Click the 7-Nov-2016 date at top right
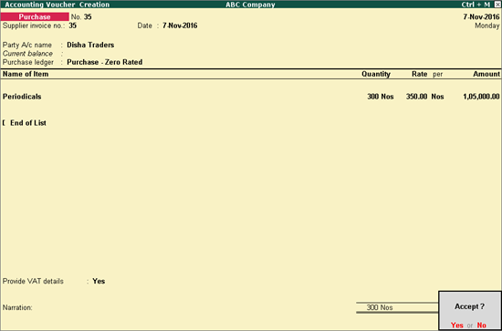The height and width of the screenshot is (331, 502). 481,17
